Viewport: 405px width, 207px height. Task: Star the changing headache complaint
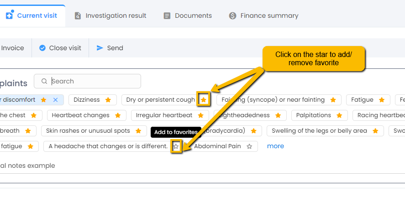tap(176, 146)
